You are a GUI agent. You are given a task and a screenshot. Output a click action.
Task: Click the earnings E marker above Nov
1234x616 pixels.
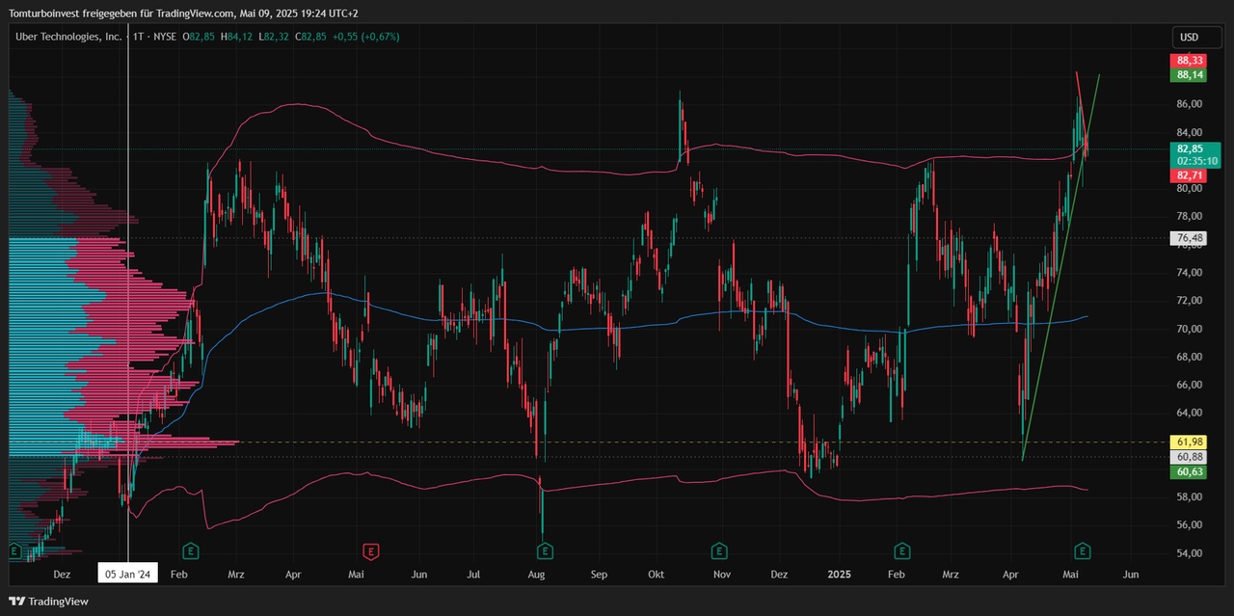point(719,551)
